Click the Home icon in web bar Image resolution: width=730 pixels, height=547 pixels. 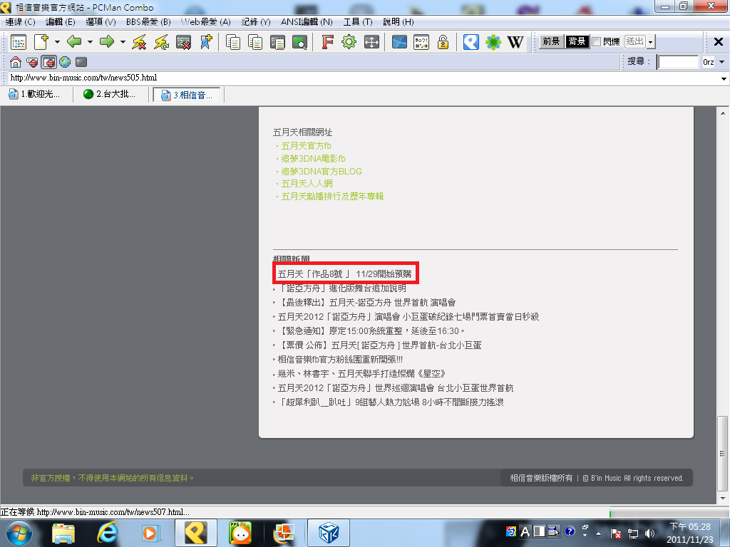[16, 62]
